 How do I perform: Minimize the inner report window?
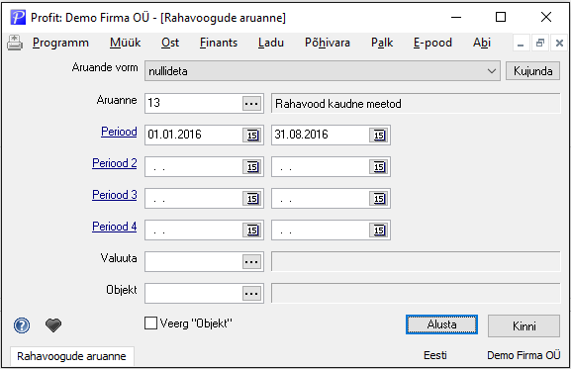(x=521, y=44)
